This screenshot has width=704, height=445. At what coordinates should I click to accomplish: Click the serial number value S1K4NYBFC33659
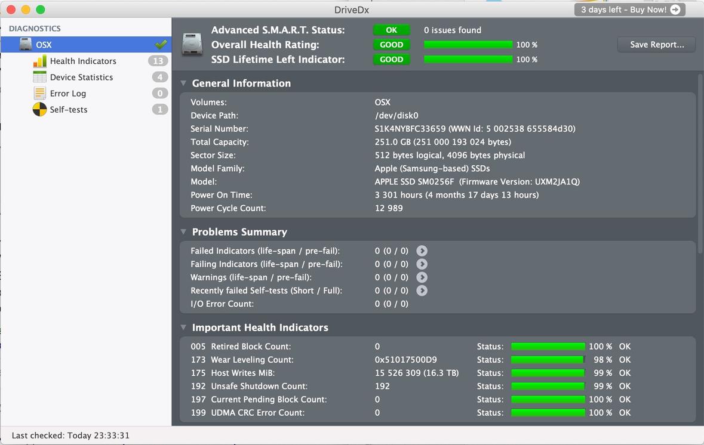coord(410,129)
